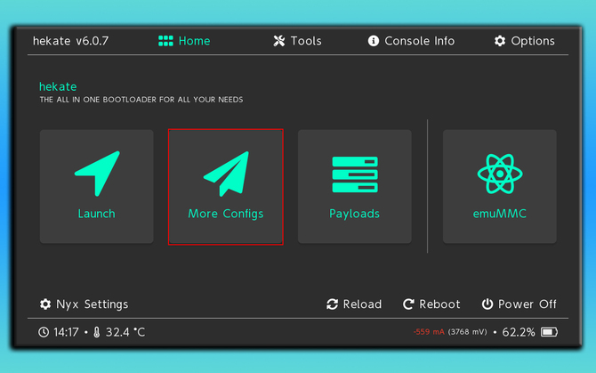Click the 'THE ALL IN ONE BOOTLOADER' tagline
Viewport: 596px width, 373px height.
(x=141, y=100)
